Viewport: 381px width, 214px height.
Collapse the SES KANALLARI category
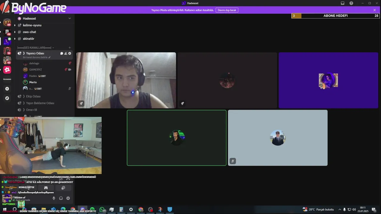point(36,48)
